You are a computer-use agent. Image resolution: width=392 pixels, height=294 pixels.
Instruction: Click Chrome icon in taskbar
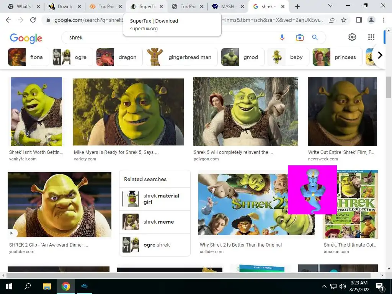pyautogui.click(x=65, y=286)
